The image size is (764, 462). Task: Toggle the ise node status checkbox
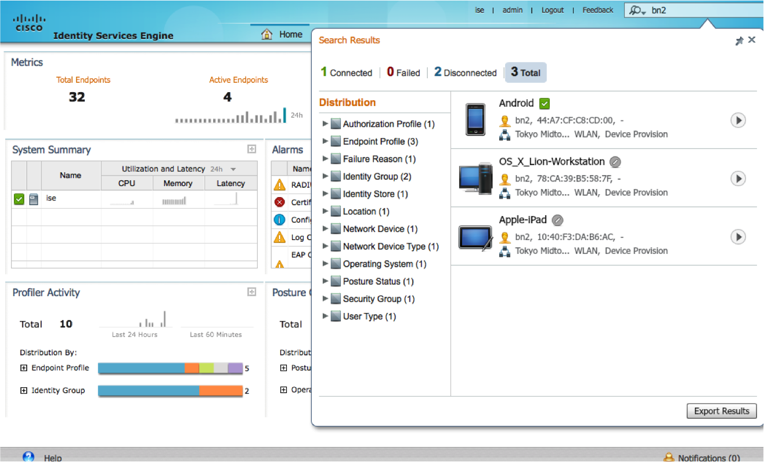point(19,199)
